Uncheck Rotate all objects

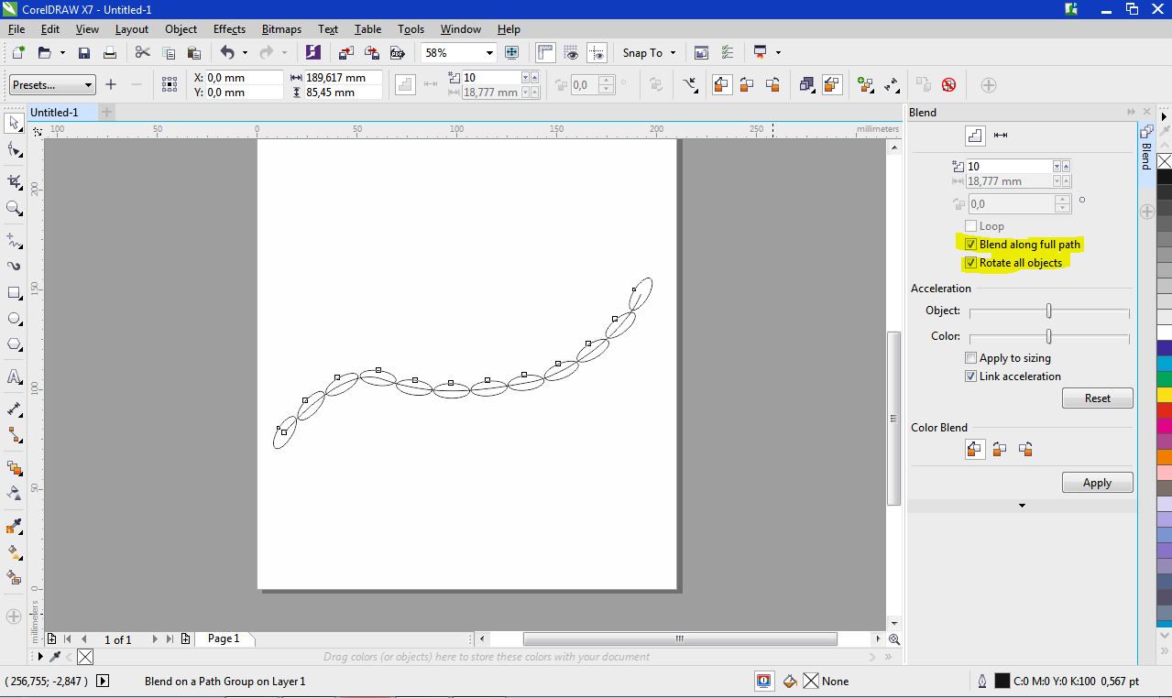pyautogui.click(x=970, y=263)
